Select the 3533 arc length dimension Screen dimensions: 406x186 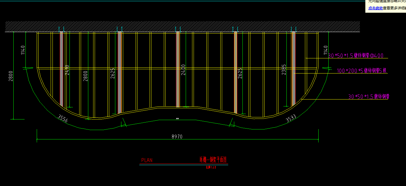291,119
